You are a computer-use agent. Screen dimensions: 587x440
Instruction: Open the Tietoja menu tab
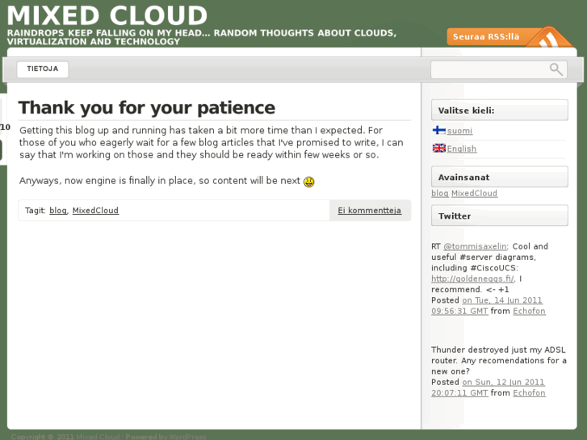coord(43,69)
